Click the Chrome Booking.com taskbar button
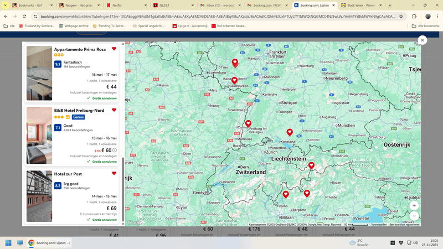The image size is (443, 249). point(49,243)
